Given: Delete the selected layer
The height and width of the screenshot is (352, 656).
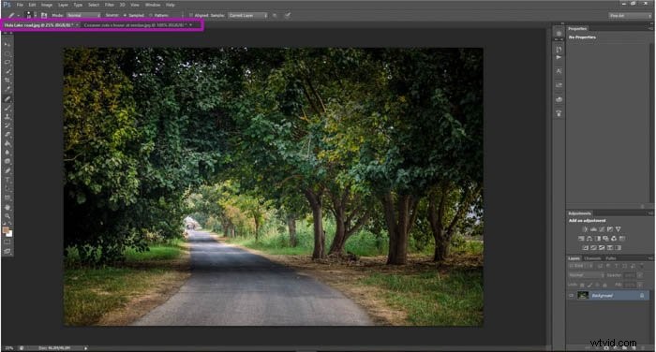Looking at the screenshot, I should pos(643,347).
